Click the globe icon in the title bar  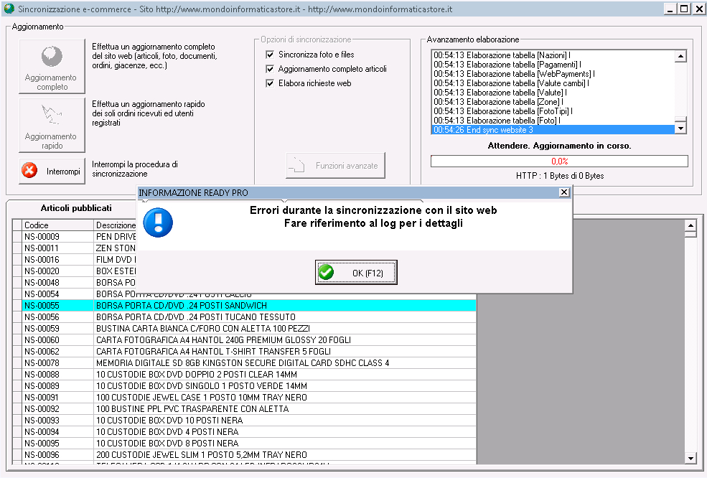[x=9, y=9]
